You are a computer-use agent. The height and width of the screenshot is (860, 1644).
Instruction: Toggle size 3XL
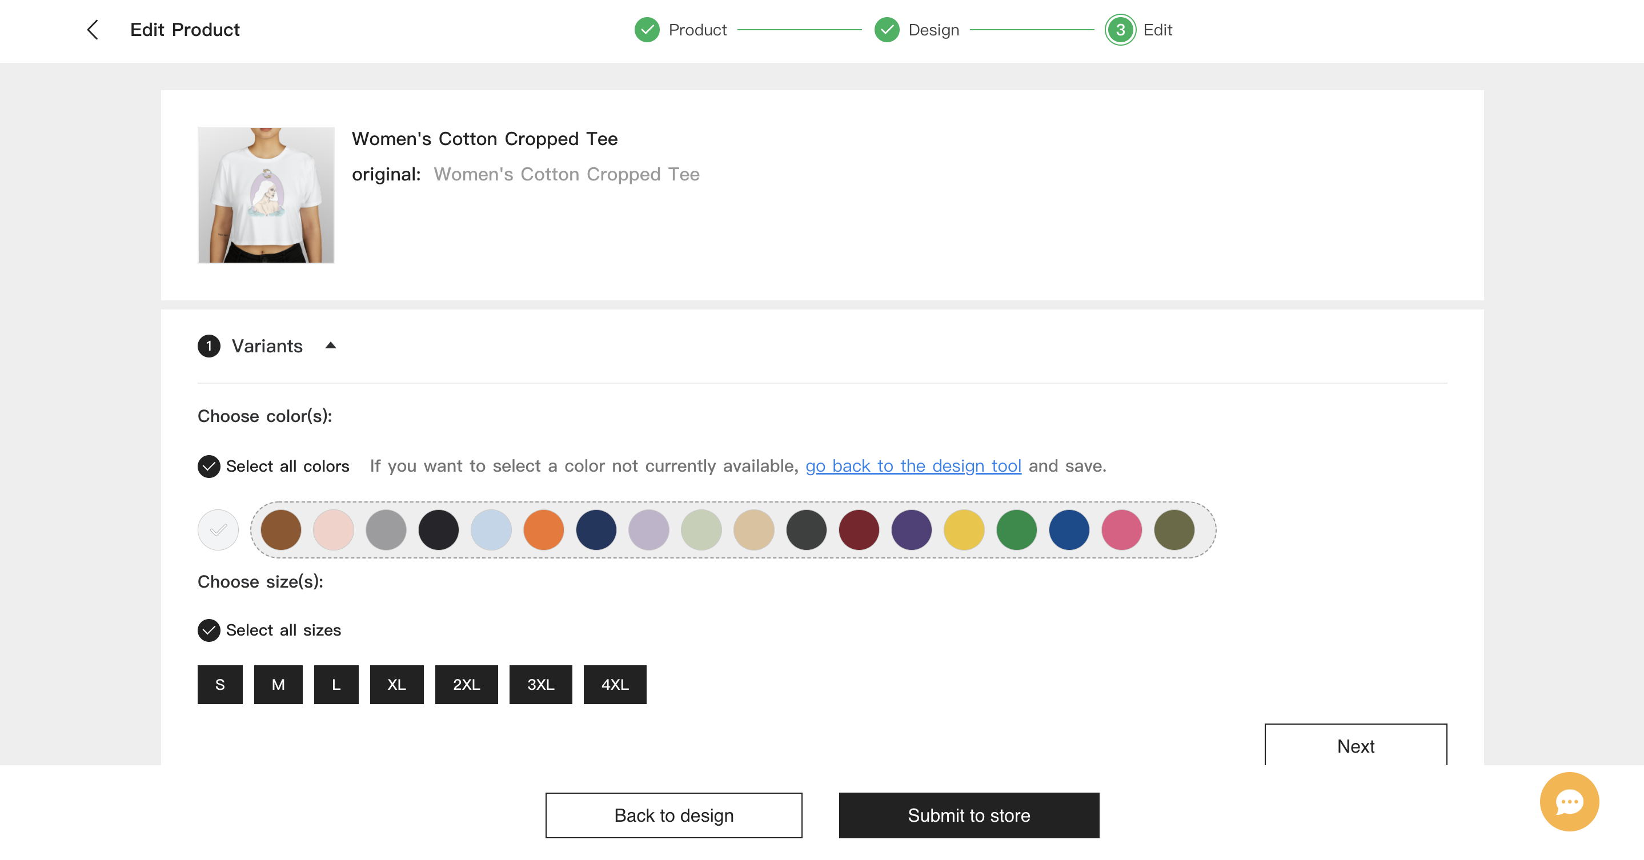click(540, 685)
